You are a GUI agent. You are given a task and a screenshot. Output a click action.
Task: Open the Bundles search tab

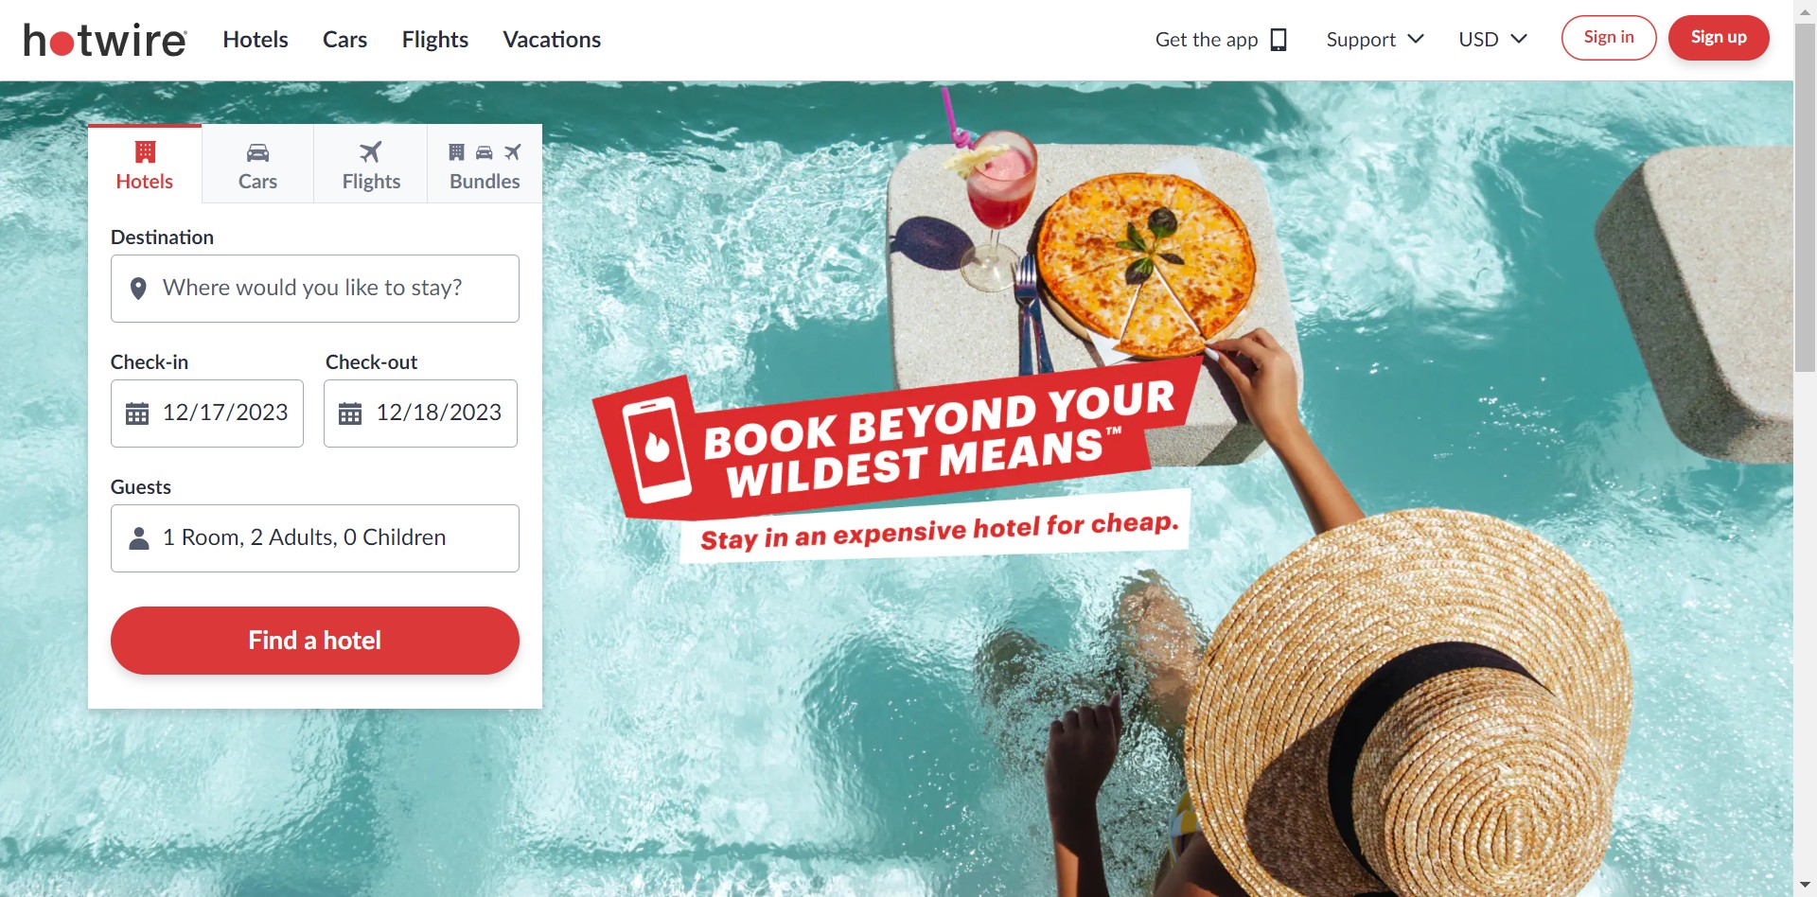pyautogui.click(x=485, y=164)
